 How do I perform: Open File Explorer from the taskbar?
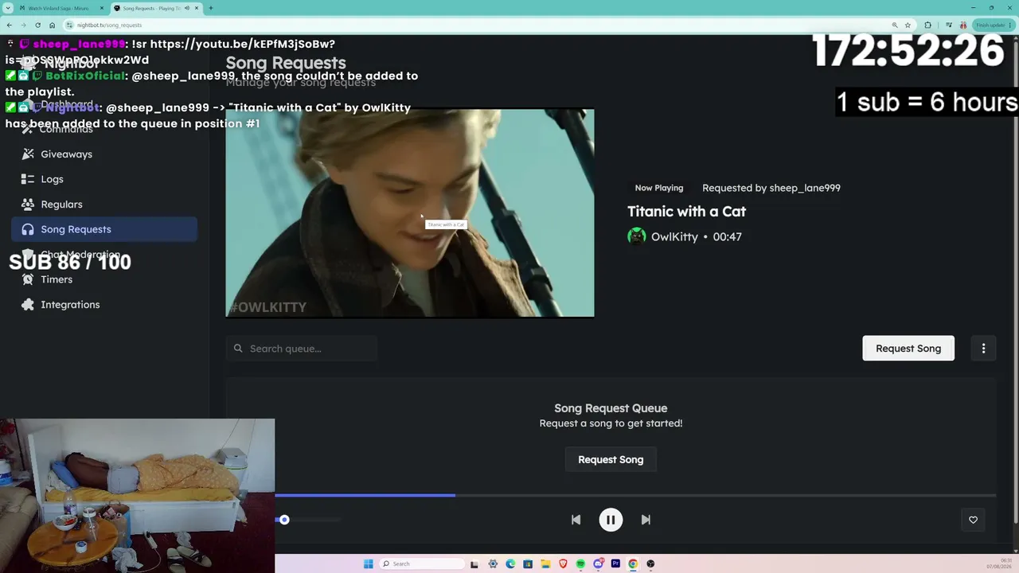point(545,564)
